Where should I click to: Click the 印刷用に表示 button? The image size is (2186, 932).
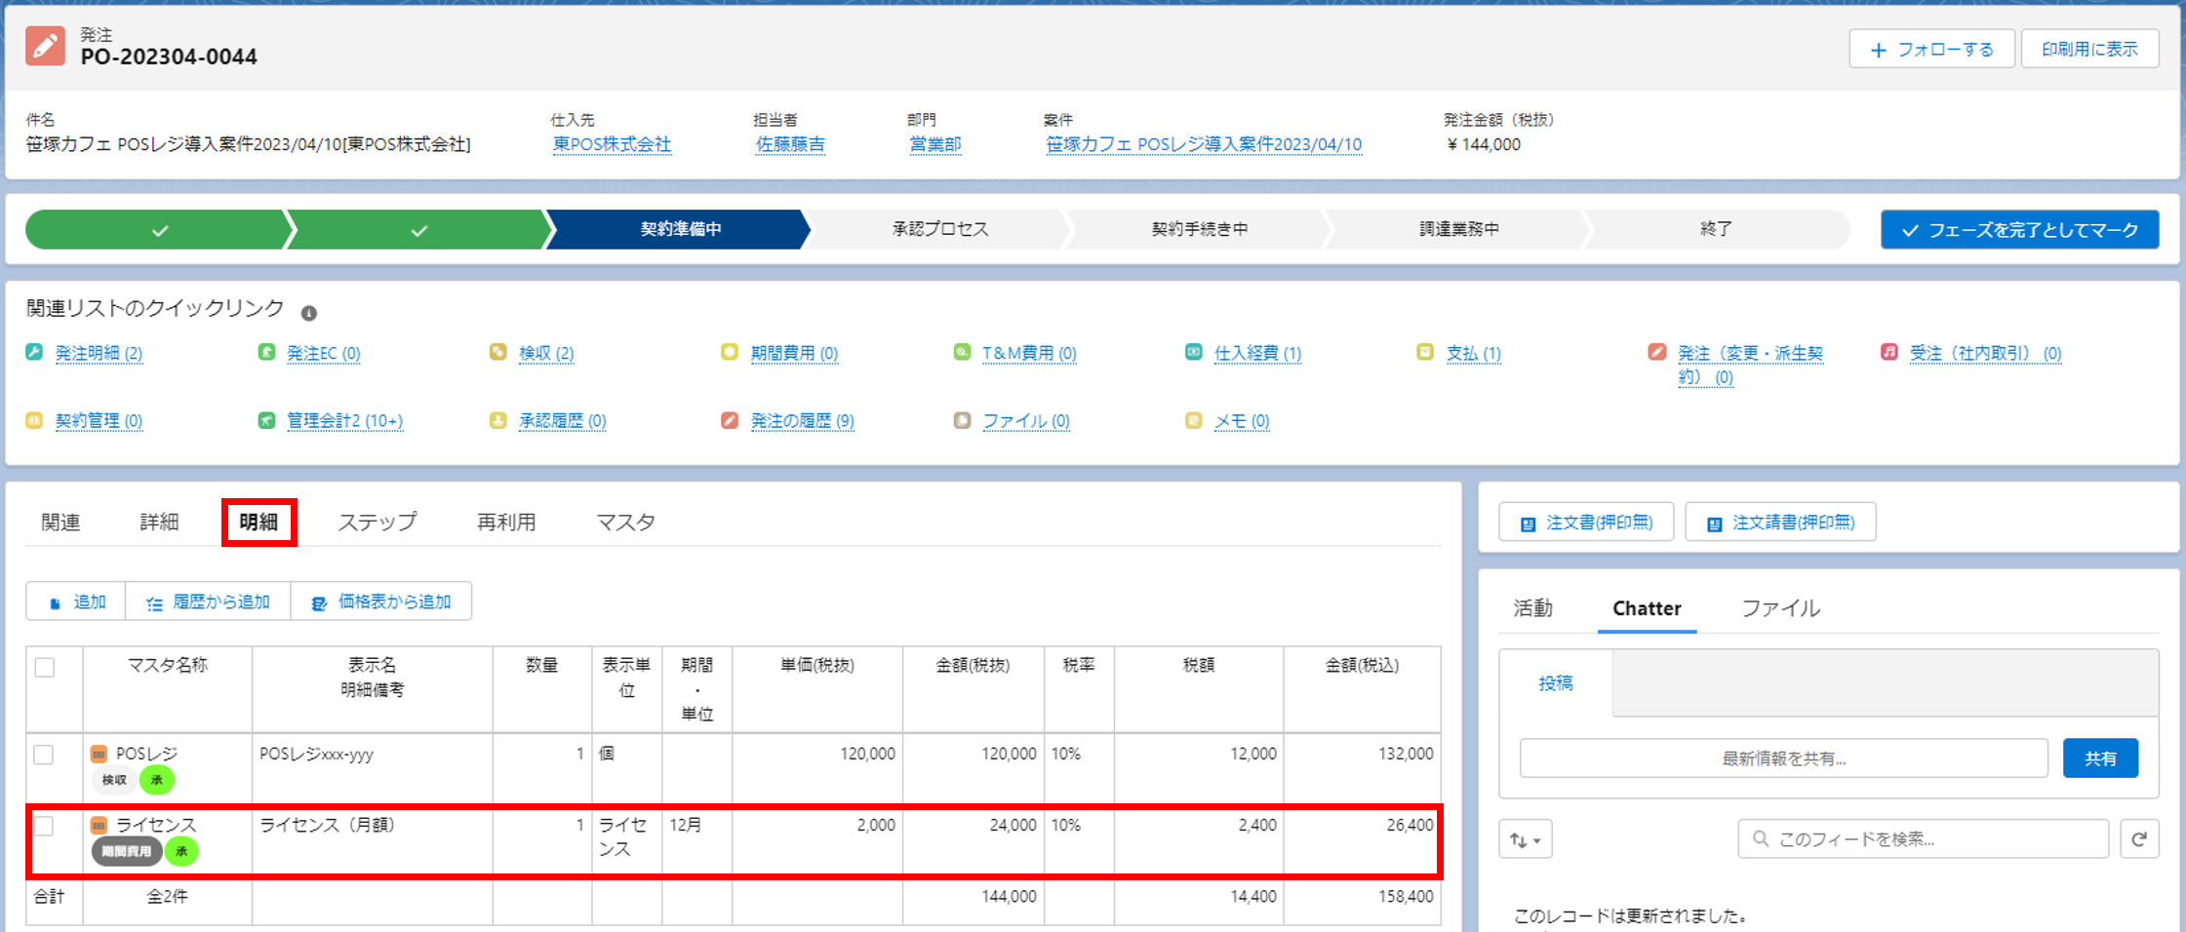click(2089, 49)
